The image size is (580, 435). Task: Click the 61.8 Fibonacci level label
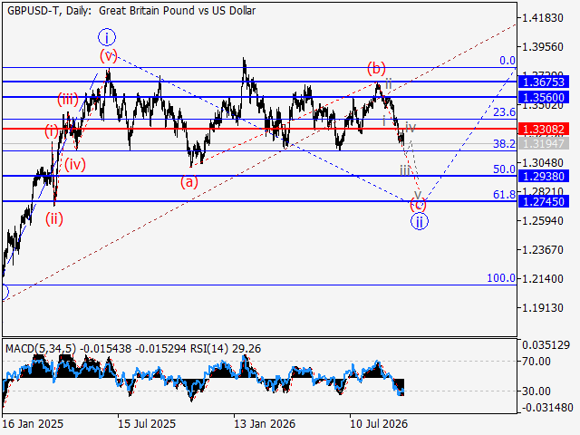click(x=504, y=195)
